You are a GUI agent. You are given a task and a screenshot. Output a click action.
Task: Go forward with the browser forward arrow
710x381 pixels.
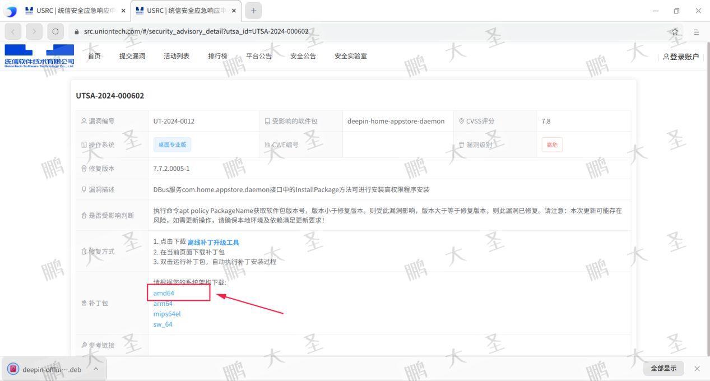tap(34, 31)
